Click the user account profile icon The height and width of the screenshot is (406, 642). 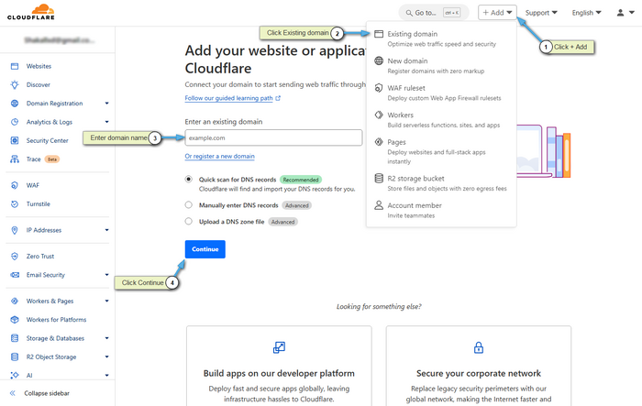[621, 13]
